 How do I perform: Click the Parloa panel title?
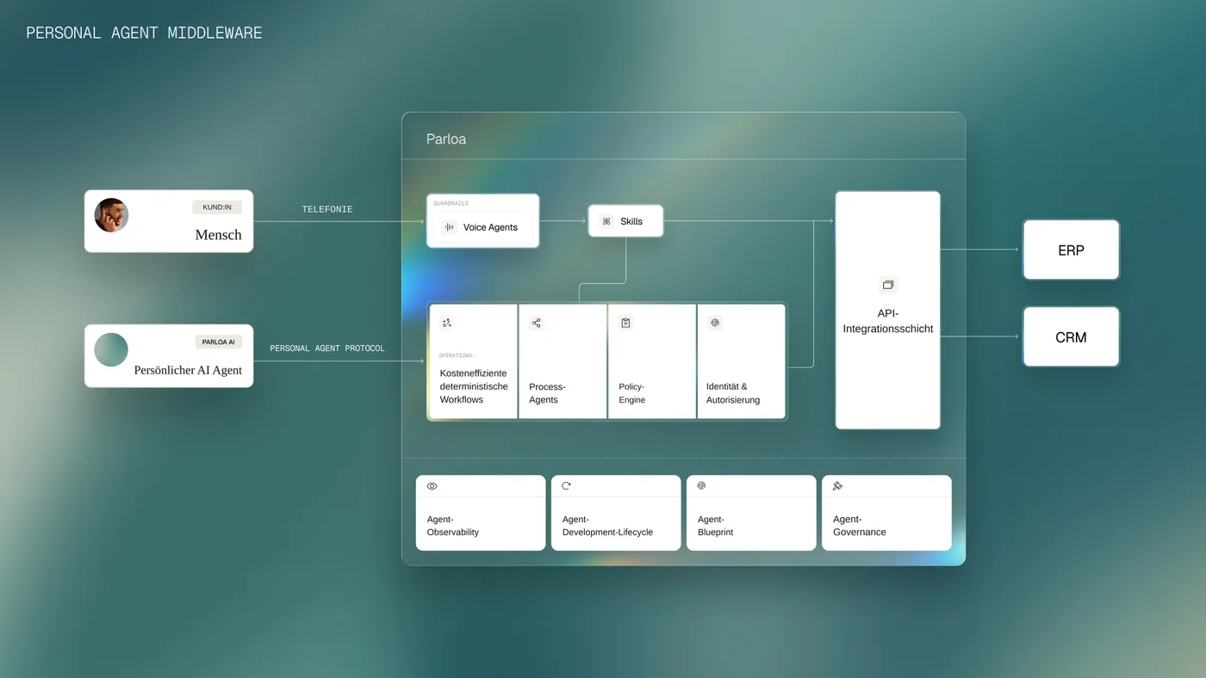pyautogui.click(x=446, y=139)
